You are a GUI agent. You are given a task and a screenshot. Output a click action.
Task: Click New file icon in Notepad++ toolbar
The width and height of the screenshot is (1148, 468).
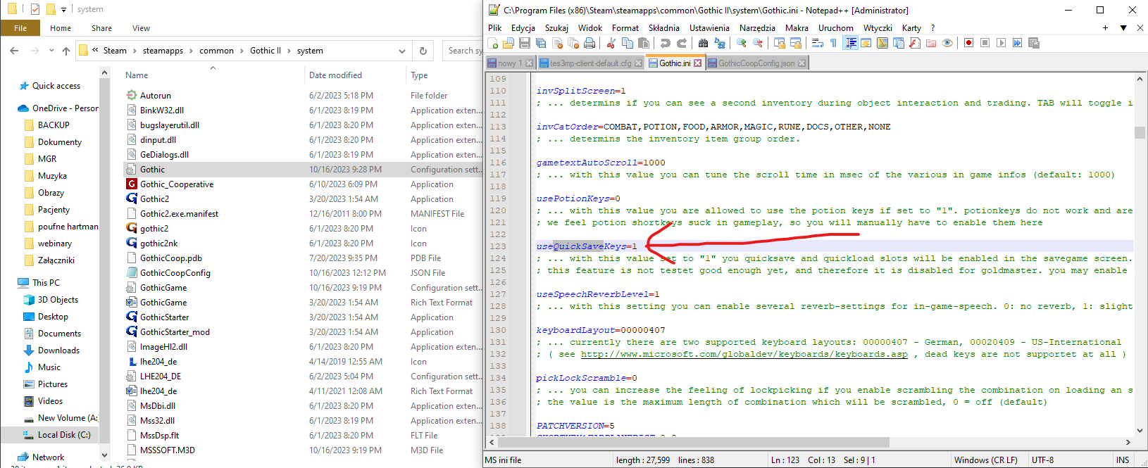pos(492,43)
